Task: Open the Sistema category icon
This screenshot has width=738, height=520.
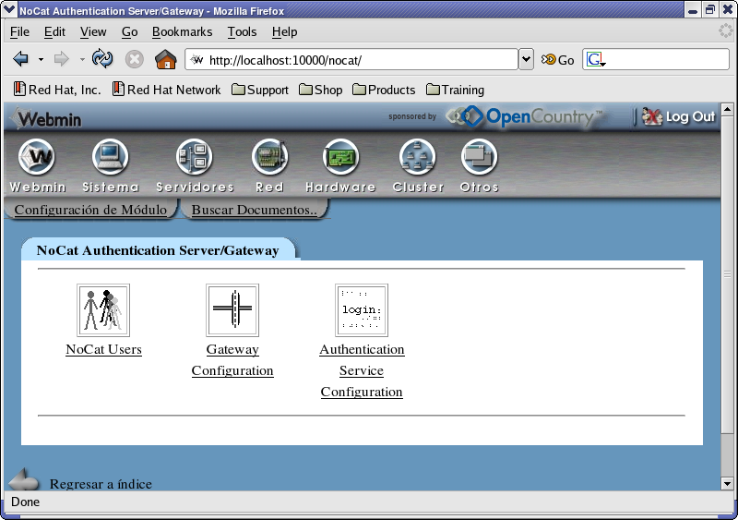Action: coord(110,156)
